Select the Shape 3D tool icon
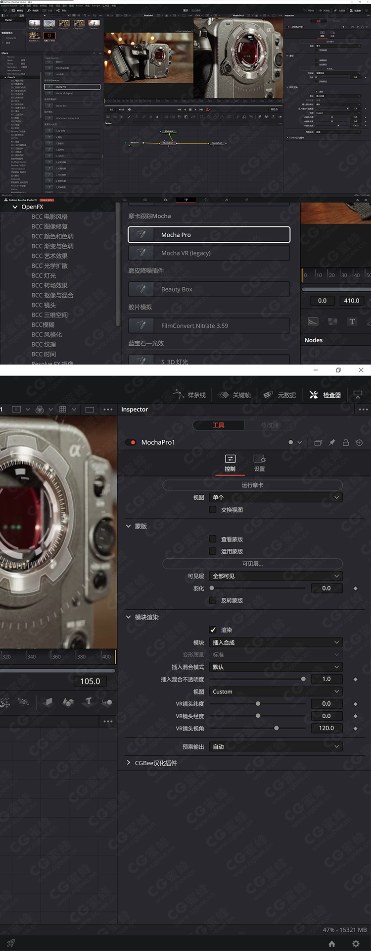This screenshot has width=371, height=951. (x=68, y=701)
